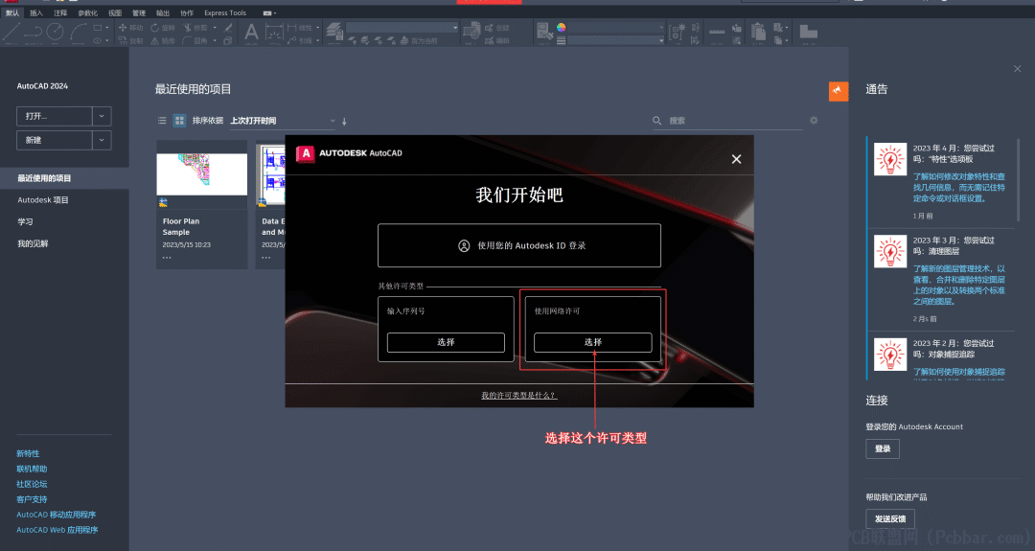Select the Dimension tool icon

(274, 33)
